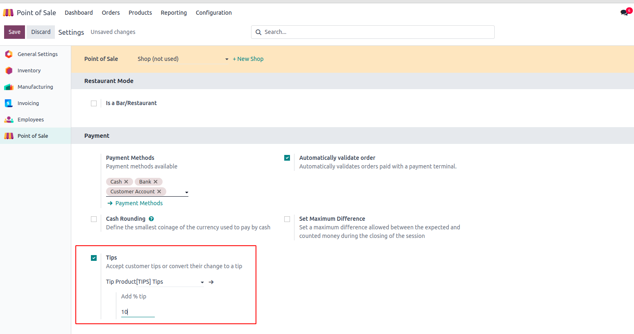Open Tip Product via the arrow icon
The image size is (634, 334).
point(211,282)
